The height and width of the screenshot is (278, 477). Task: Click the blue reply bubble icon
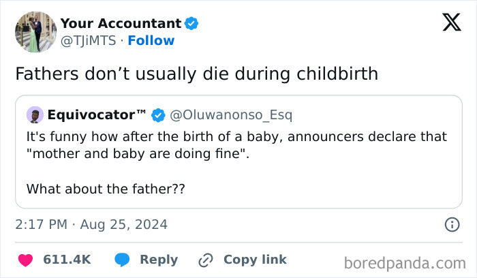pyautogui.click(x=123, y=260)
